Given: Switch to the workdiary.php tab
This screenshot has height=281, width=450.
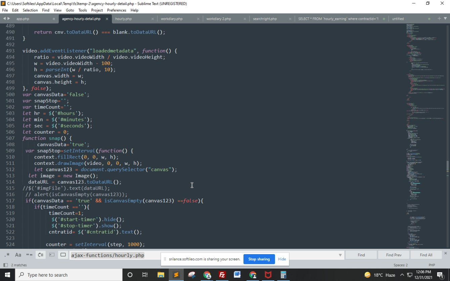Looking at the screenshot, I should [172, 19].
